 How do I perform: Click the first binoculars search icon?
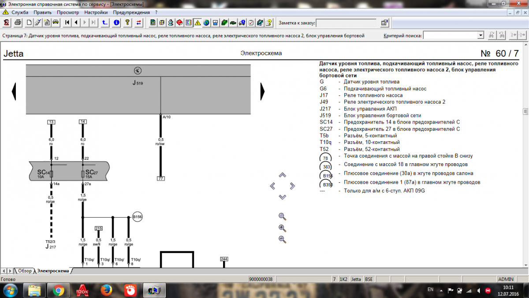pos(492,35)
